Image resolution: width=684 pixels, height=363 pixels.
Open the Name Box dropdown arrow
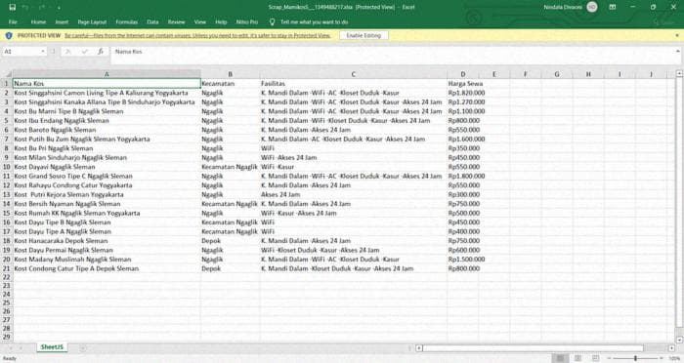coord(43,52)
